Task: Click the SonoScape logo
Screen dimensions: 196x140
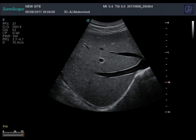Action: [x=13, y=9]
